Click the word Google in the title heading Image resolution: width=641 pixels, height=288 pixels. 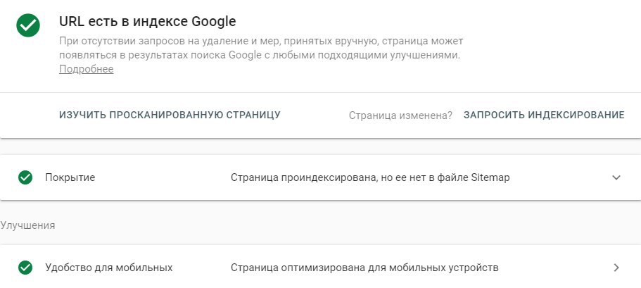tap(214, 21)
